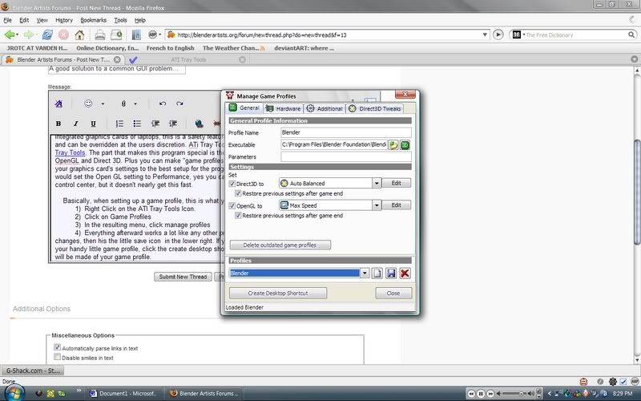Toggle the Direct3D to checkbox
Viewport: 641px width, 401px height.
pos(232,184)
